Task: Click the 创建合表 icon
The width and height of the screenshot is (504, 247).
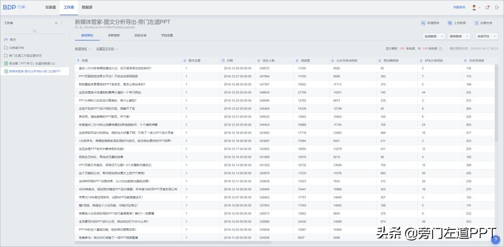Action: pos(476,23)
